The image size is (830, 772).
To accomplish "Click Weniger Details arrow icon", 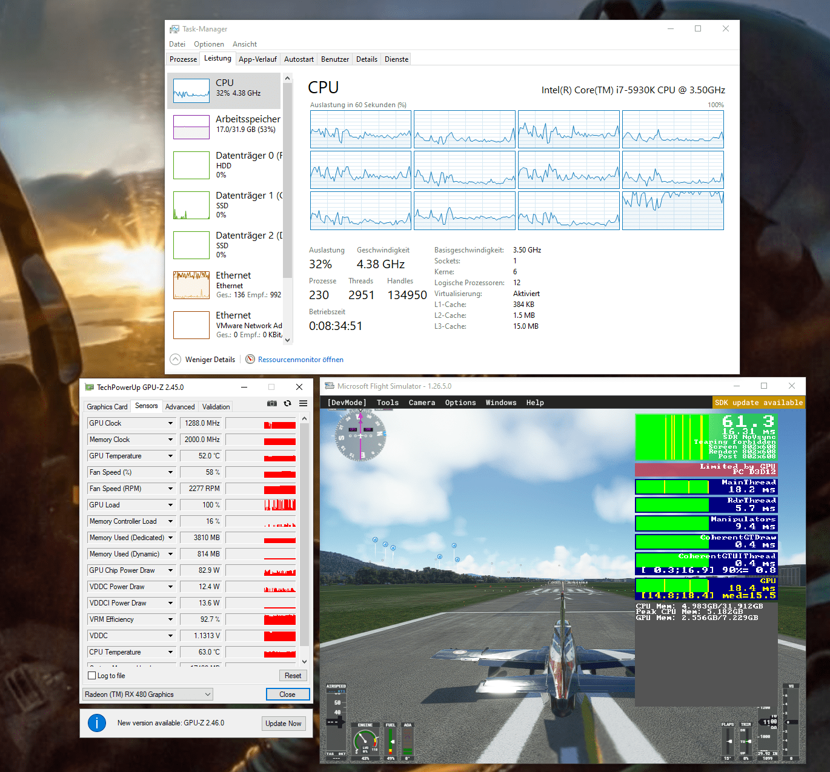I will pos(176,359).
